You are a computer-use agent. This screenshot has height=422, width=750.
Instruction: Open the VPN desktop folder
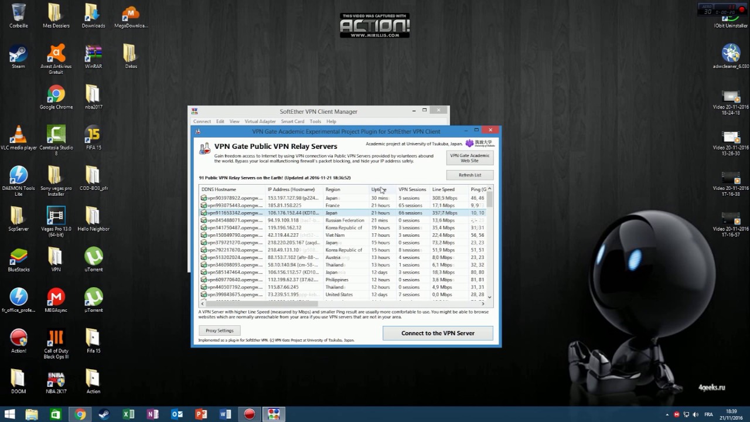[x=56, y=260]
